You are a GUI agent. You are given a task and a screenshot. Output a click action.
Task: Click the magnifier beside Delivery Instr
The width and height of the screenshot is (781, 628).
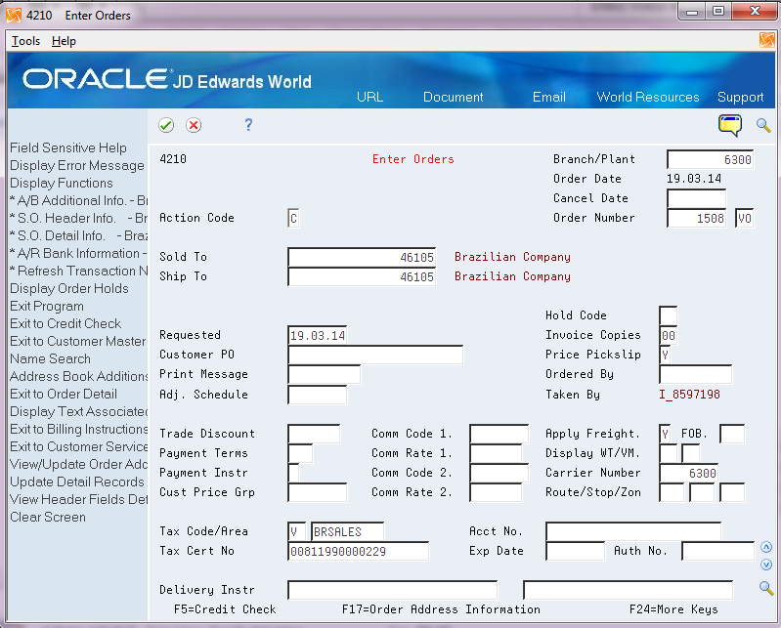click(x=766, y=588)
